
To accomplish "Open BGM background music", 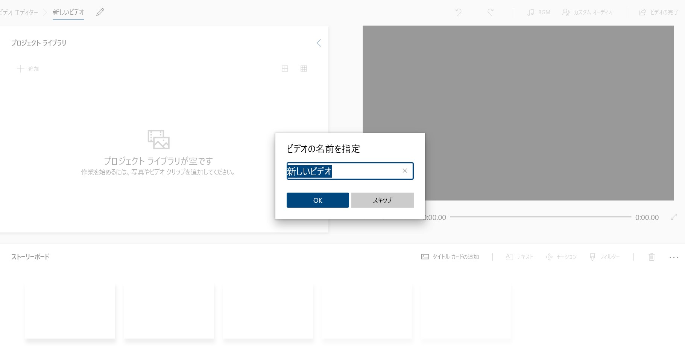I will coord(539,12).
